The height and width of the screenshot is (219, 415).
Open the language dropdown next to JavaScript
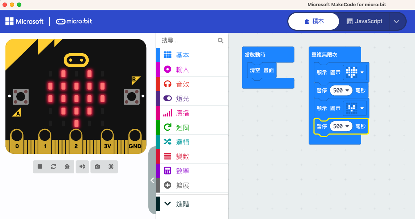[396, 22]
